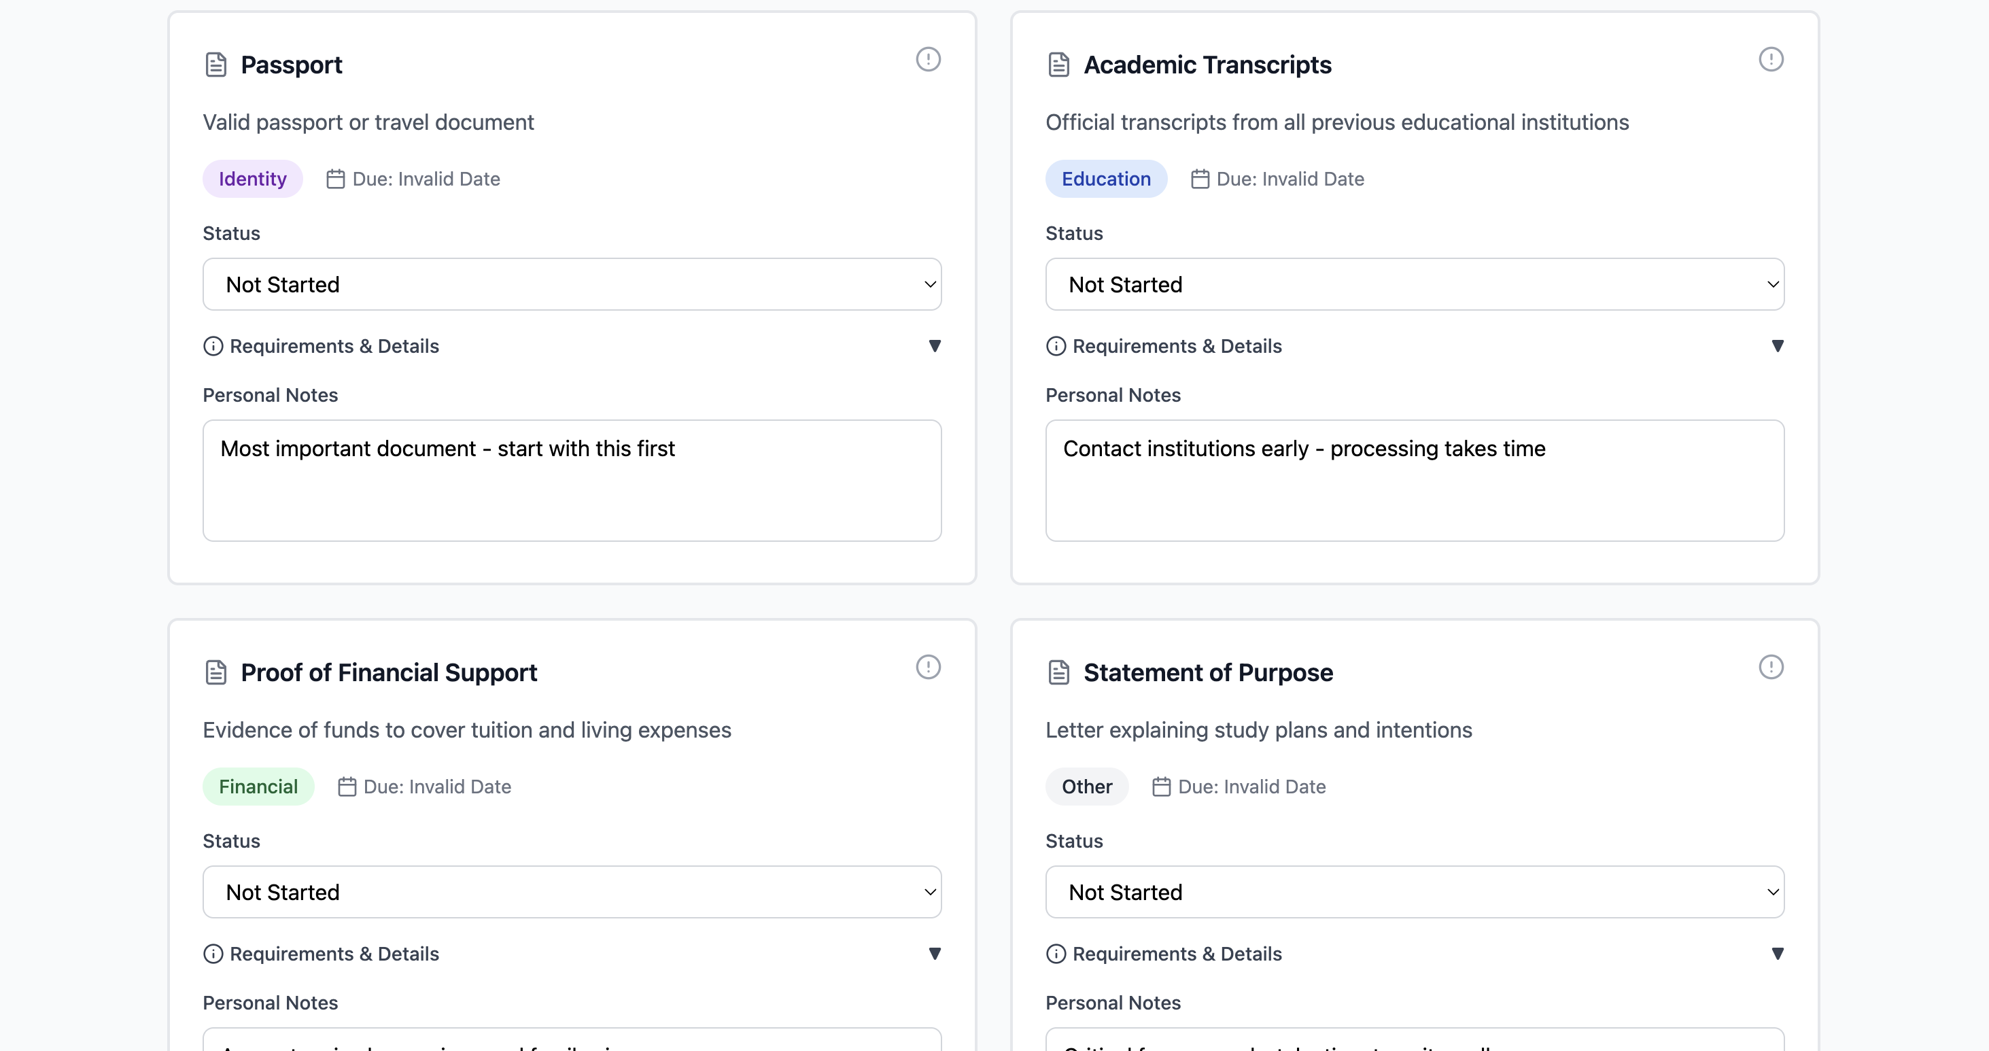The width and height of the screenshot is (1989, 1051).
Task: Open the Proof of Financial Support status dropdown
Action: coord(572,892)
